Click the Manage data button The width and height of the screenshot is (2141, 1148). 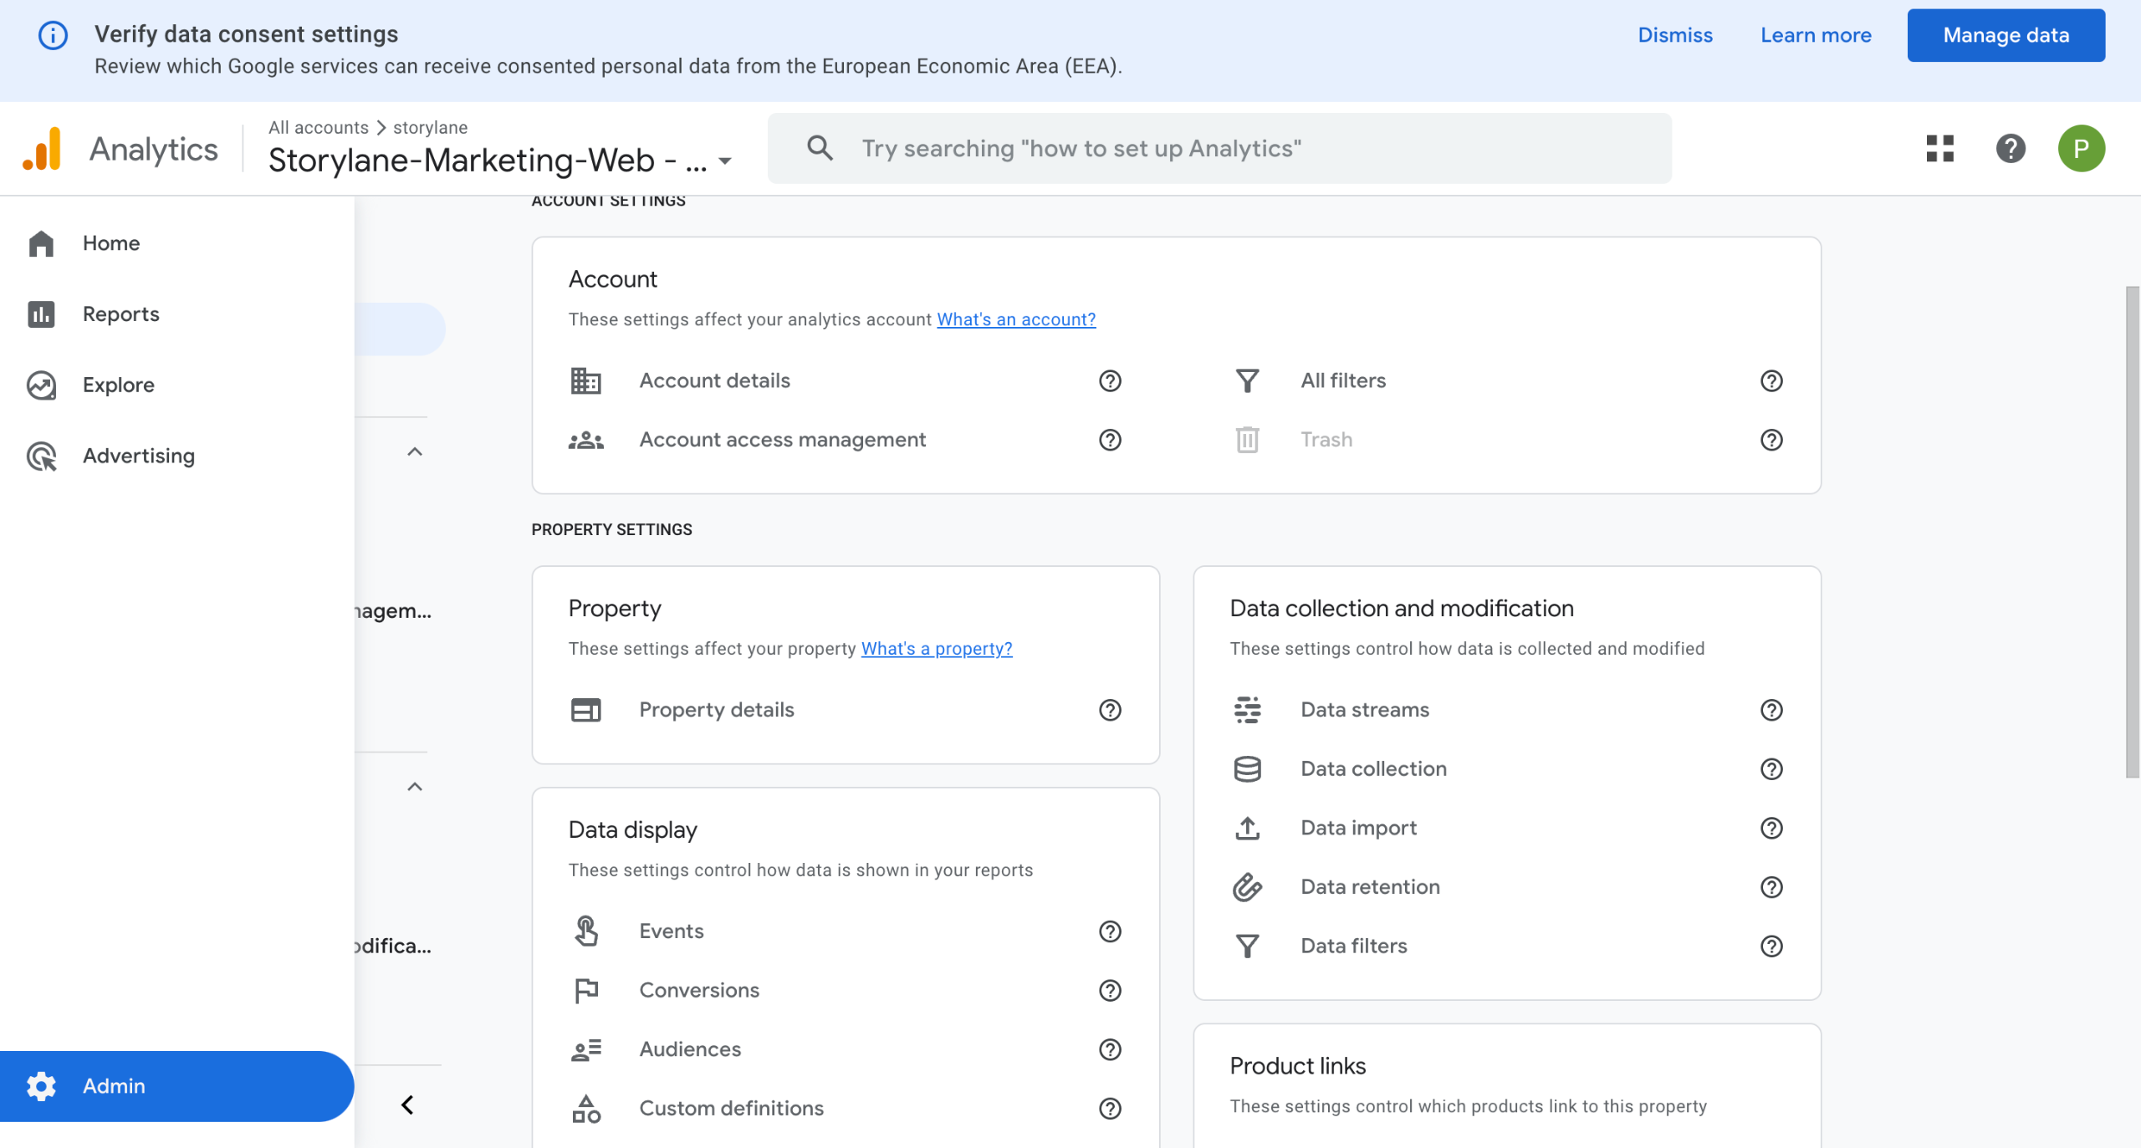pos(2006,35)
